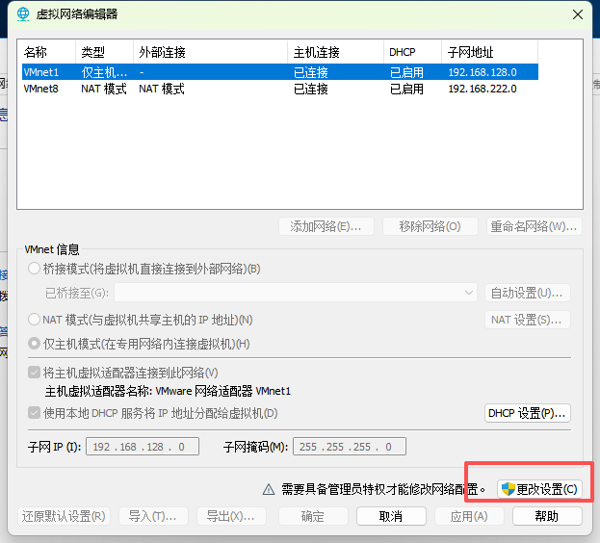Open DHCP 设置(P)... button
The image size is (600, 543).
coord(528,413)
